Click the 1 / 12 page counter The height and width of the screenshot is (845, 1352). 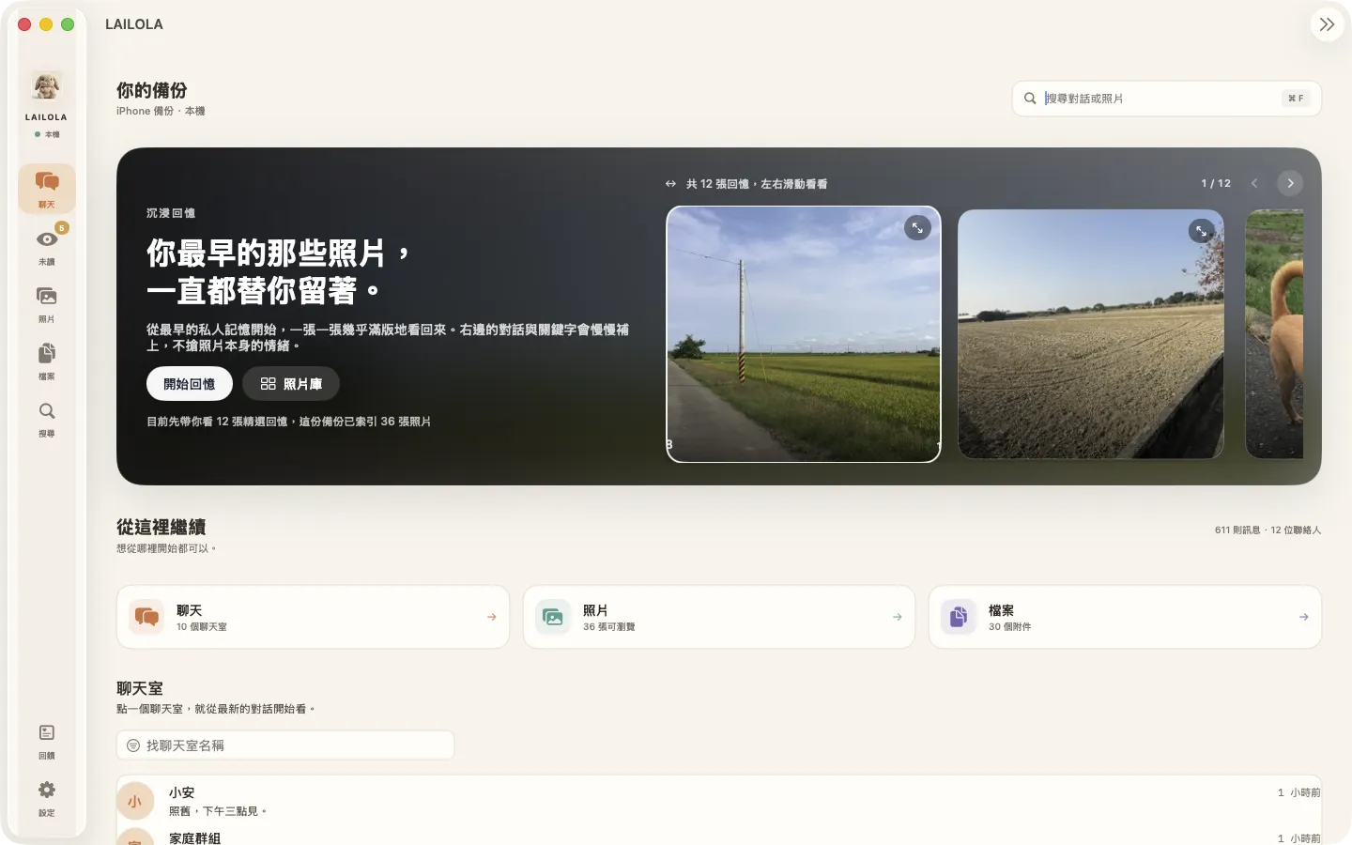tap(1216, 183)
